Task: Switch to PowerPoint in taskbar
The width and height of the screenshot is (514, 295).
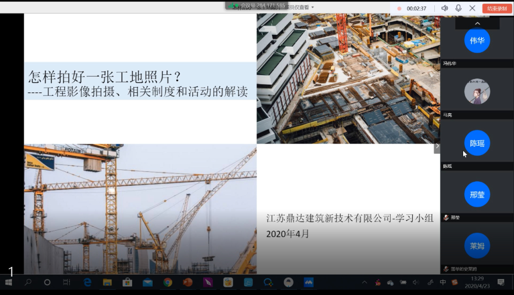Action: pyautogui.click(x=188, y=282)
